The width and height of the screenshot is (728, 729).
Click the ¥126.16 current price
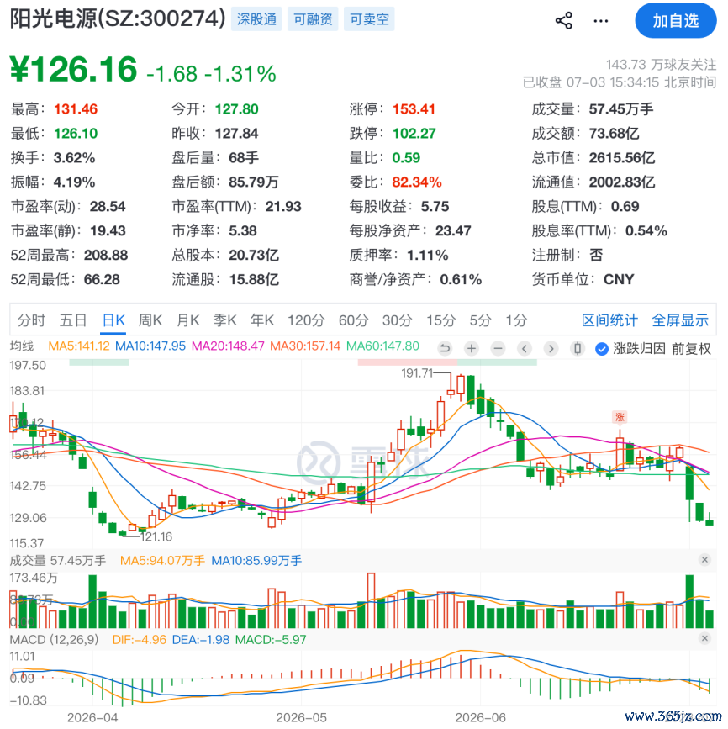click(73, 69)
